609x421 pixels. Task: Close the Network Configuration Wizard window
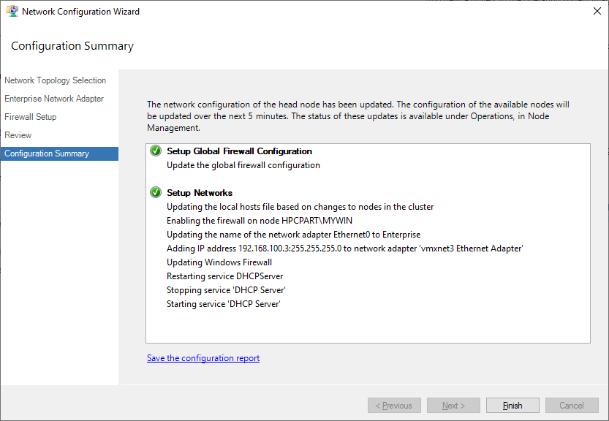tap(597, 11)
